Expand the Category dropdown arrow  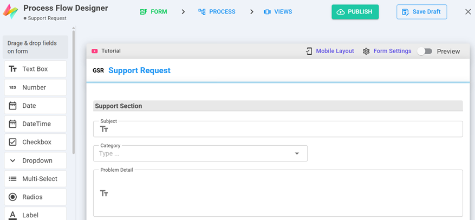tap(297, 154)
